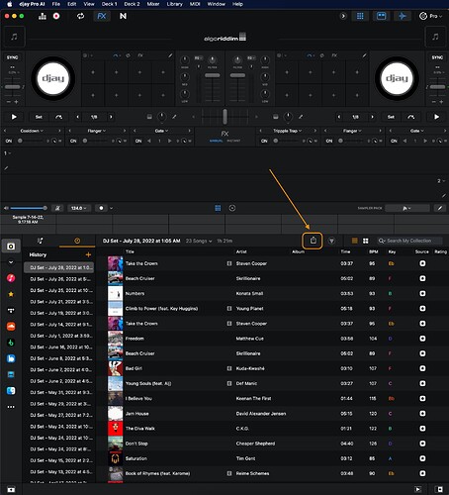Click the airplane mode icon in the top toolbar
This screenshot has height=495, width=449.
point(403,16)
